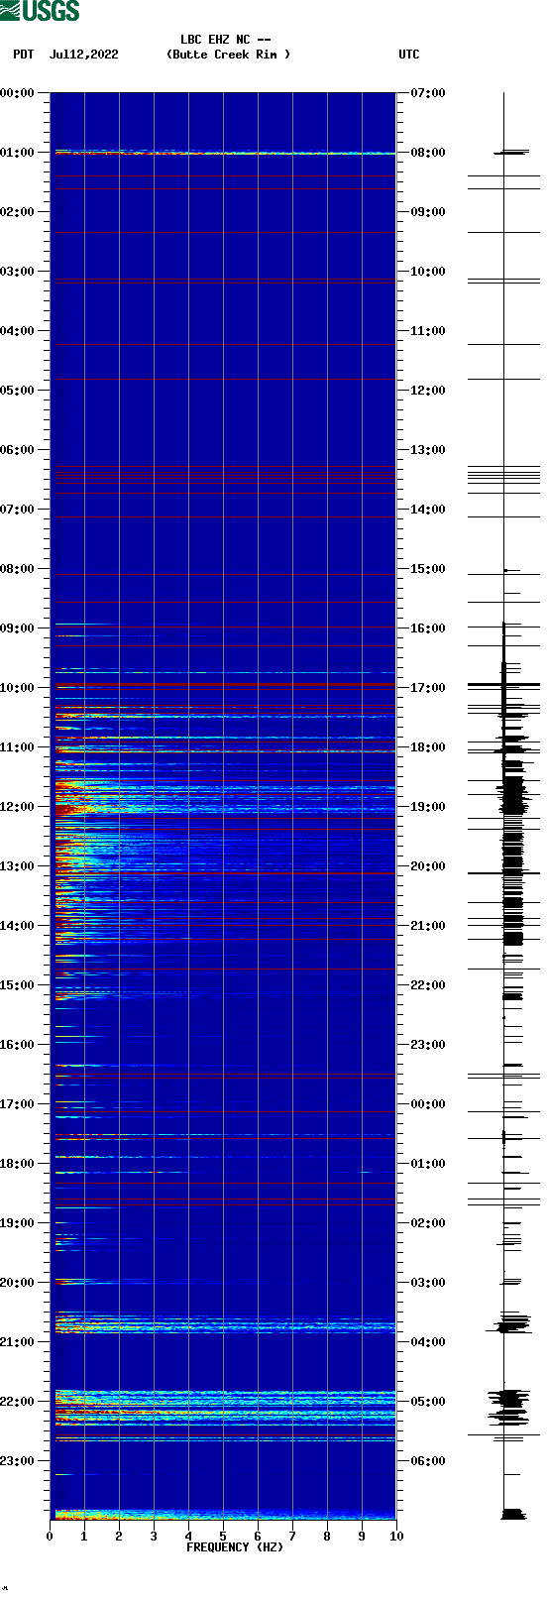This screenshot has width=547, height=1599.
Task: Click the UTC time label '05:00'
Action: pos(428,1402)
